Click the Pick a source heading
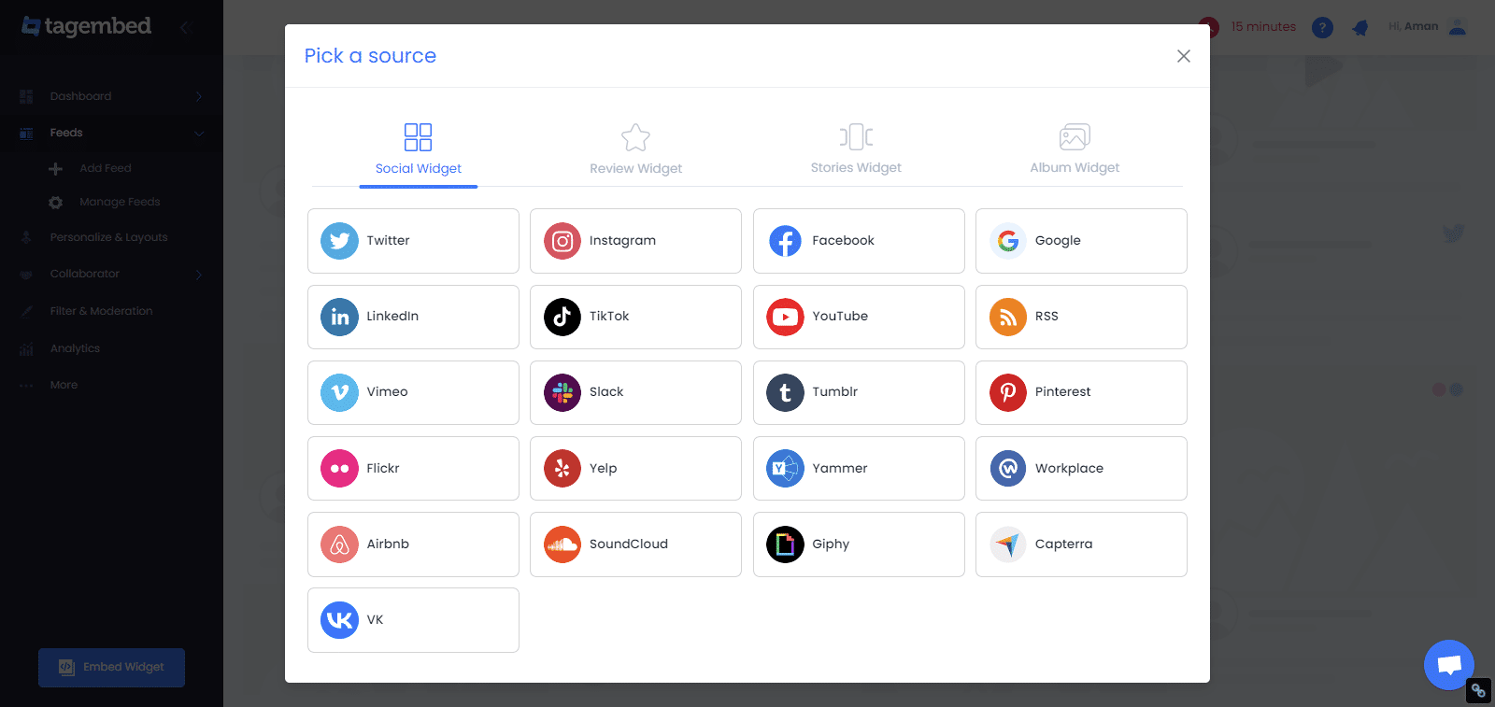 coord(370,56)
